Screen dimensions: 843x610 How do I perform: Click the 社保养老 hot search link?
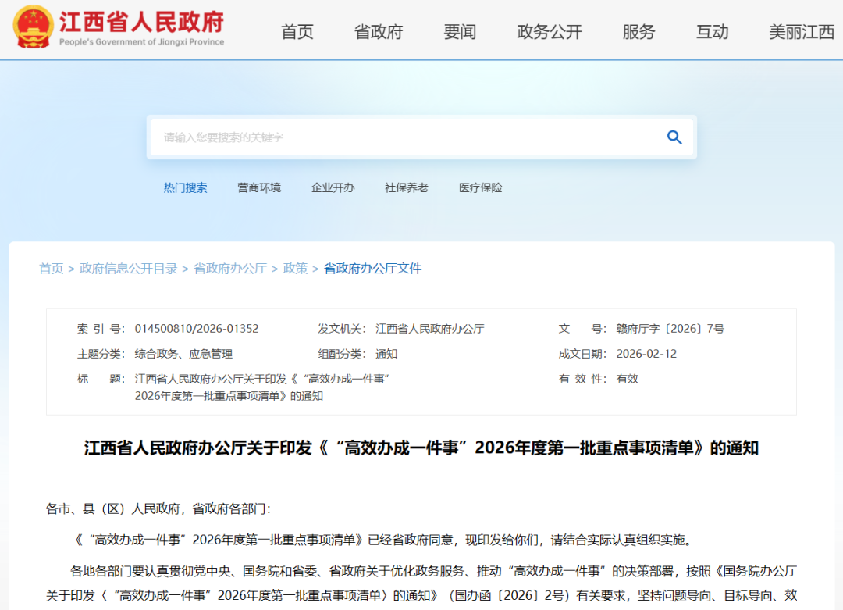click(x=407, y=187)
